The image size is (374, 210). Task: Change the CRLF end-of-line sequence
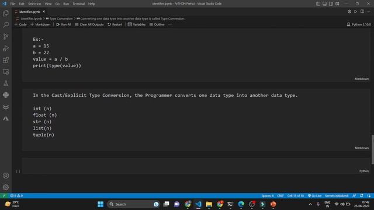click(280, 196)
